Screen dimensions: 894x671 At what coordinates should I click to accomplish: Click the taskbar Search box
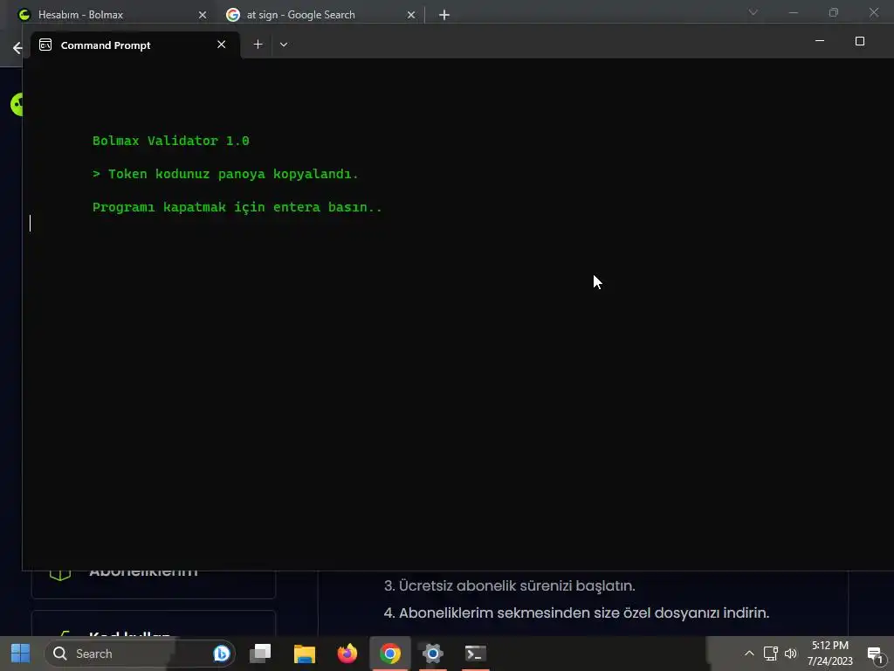(x=140, y=654)
